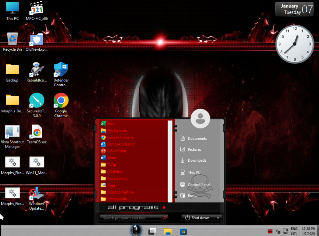Click the red system tray icon
Viewport: 319px width, 236px height.
click(x=270, y=231)
